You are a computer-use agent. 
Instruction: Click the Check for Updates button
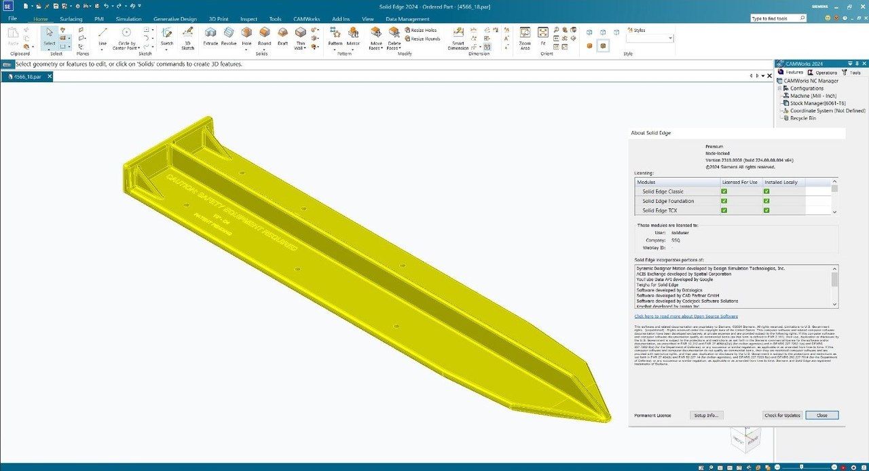pos(782,415)
